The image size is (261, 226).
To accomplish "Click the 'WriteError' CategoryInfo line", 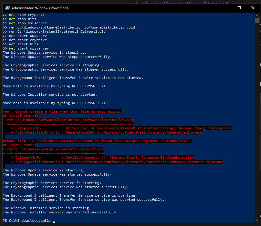I will [121, 128].
